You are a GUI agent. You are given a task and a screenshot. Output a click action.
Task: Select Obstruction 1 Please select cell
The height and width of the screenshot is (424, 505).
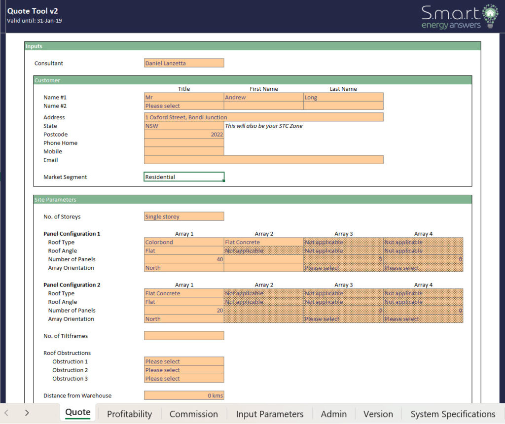click(184, 361)
